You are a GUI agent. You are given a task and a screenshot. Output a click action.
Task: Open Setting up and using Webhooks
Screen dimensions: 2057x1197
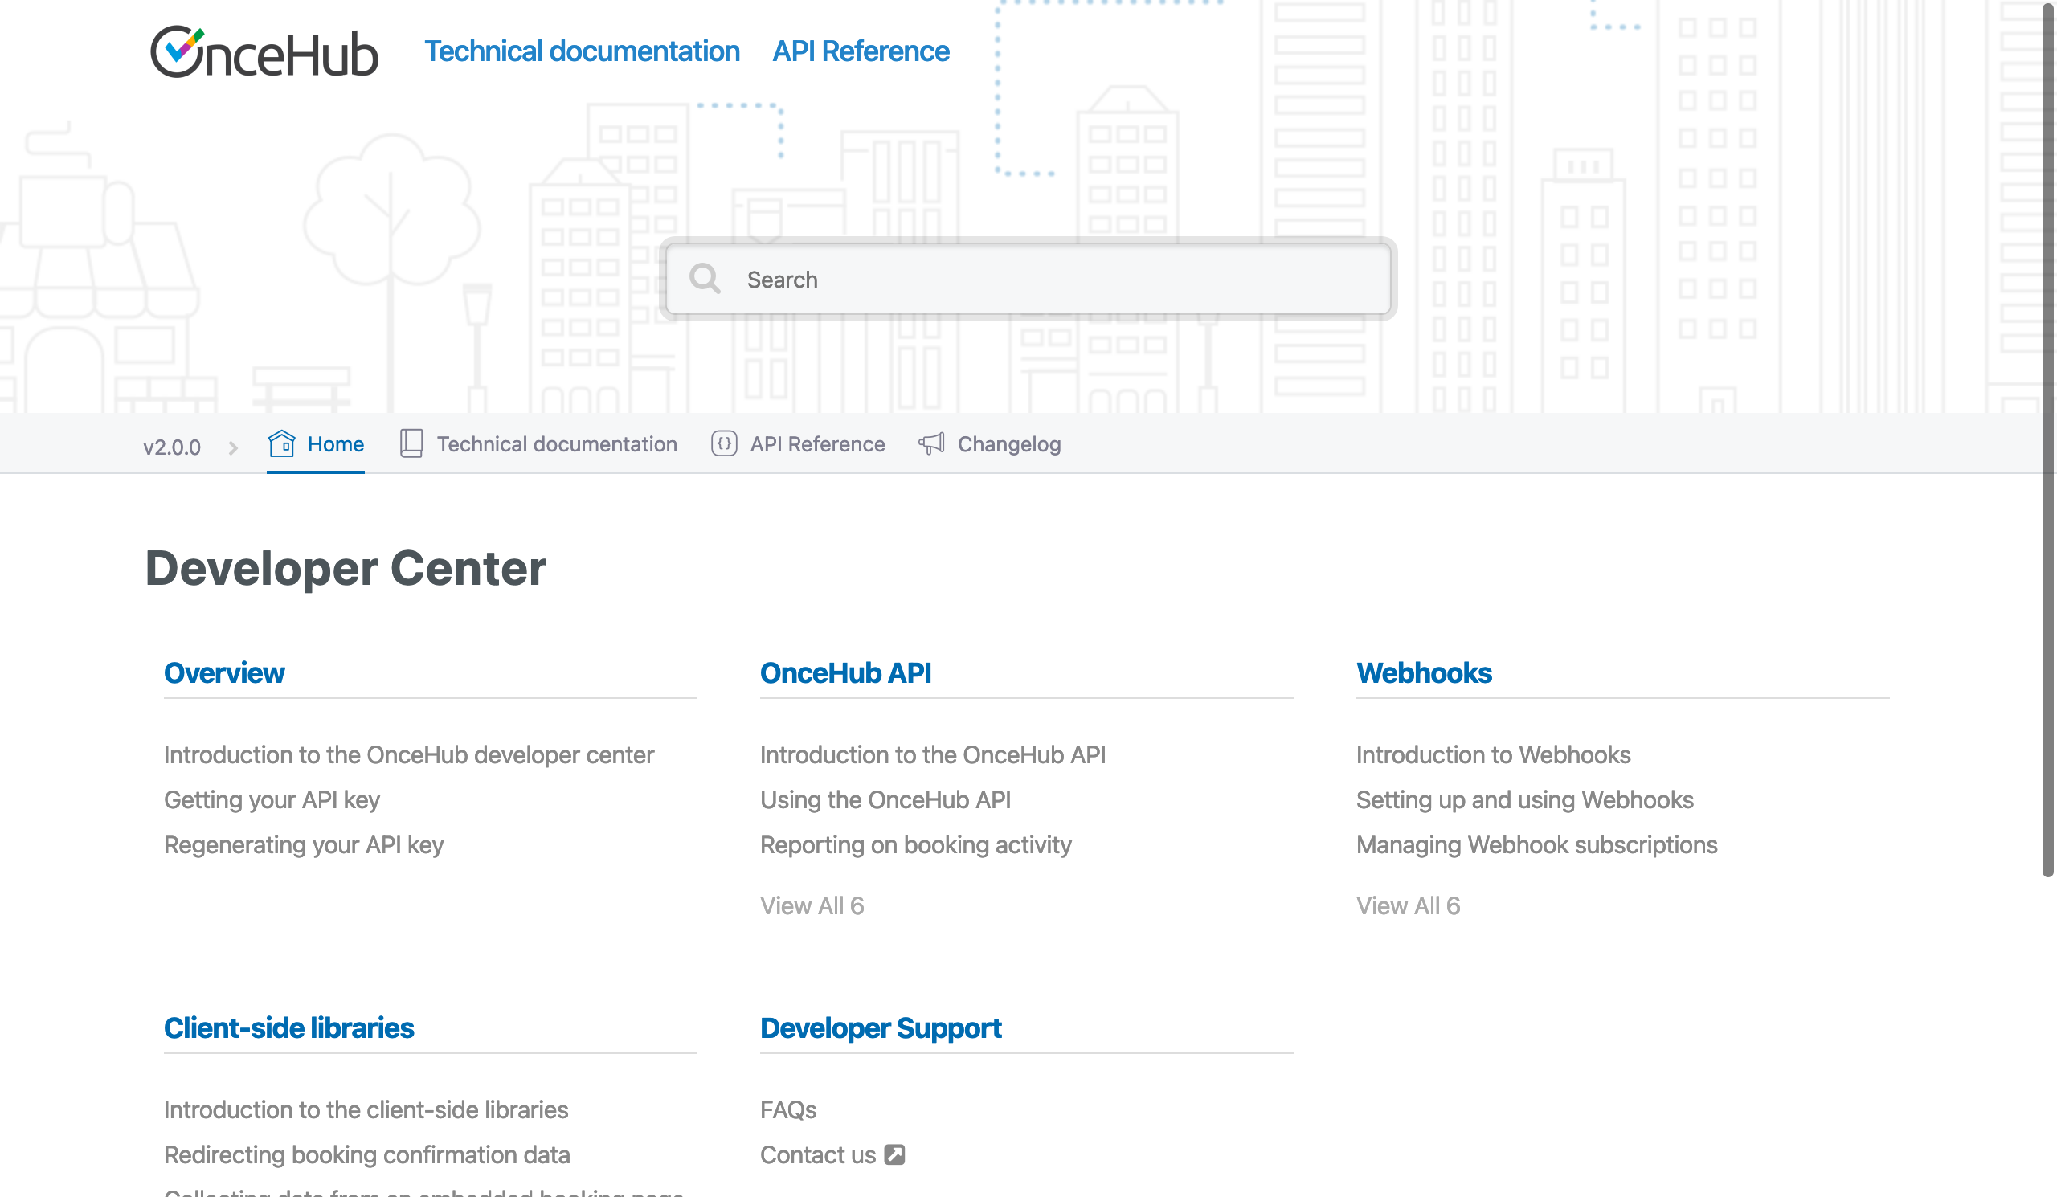click(x=1525, y=799)
